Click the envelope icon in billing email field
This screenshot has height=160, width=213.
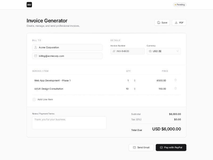[36, 56]
